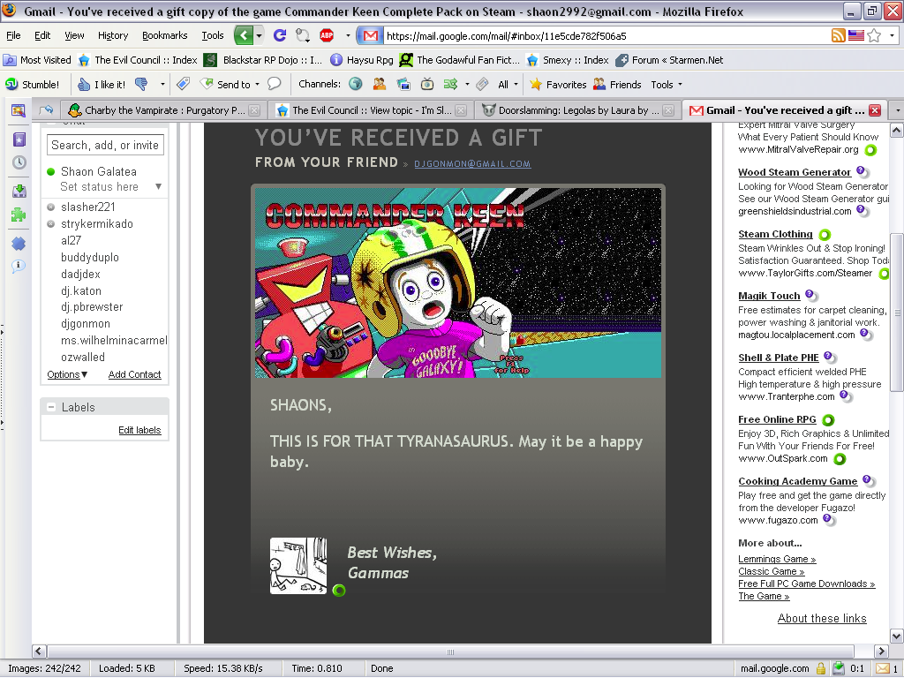Open the Wood Steam Generator ad link
The height and width of the screenshot is (678, 904).
(794, 172)
